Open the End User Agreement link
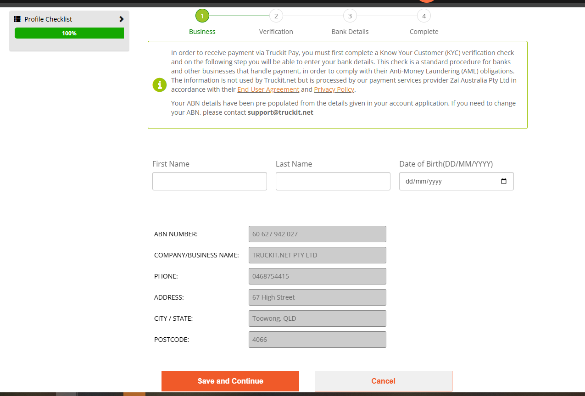The height and width of the screenshot is (396, 585). click(x=268, y=89)
